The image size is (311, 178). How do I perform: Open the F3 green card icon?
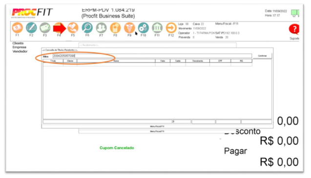point(45,28)
